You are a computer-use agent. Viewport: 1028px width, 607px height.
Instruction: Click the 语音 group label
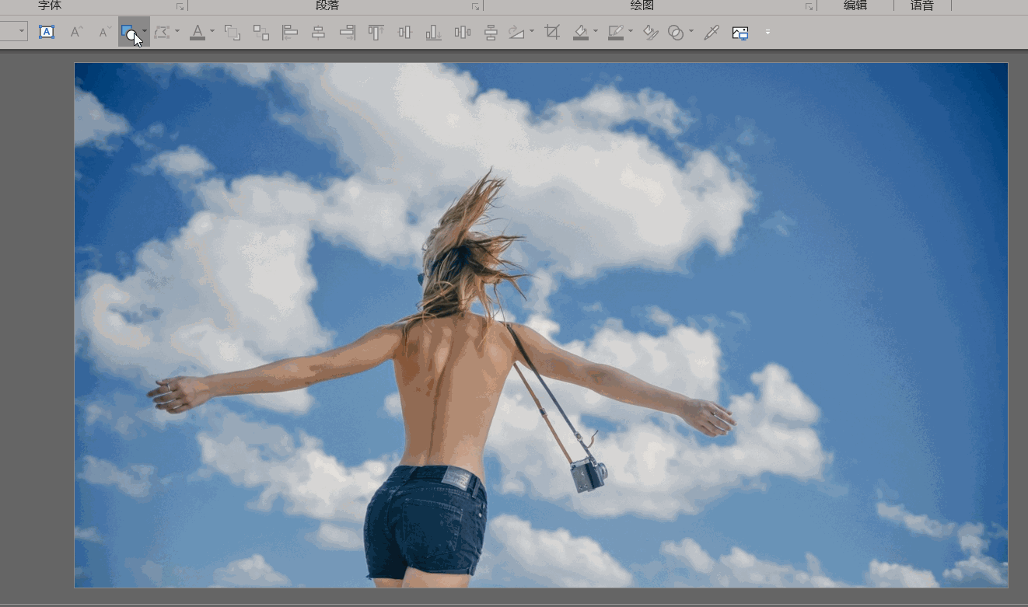922,5
